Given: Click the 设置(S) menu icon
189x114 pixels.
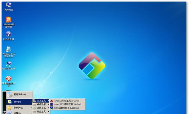Looking at the screenshot, I should [9, 113].
